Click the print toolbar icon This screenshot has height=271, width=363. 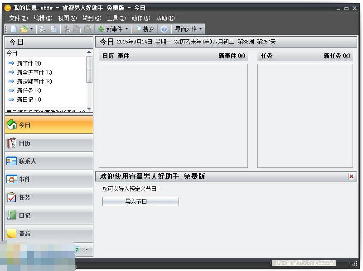(x=43, y=29)
